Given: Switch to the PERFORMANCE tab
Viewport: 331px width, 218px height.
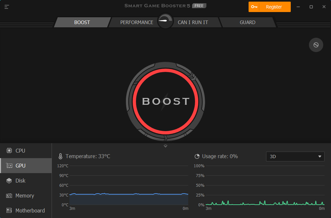Looking at the screenshot, I should (137, 22).
